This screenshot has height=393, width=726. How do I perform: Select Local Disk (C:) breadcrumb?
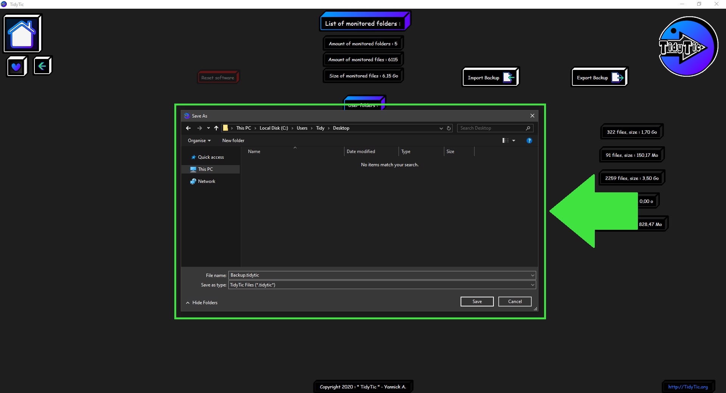[x=274, y=128]
